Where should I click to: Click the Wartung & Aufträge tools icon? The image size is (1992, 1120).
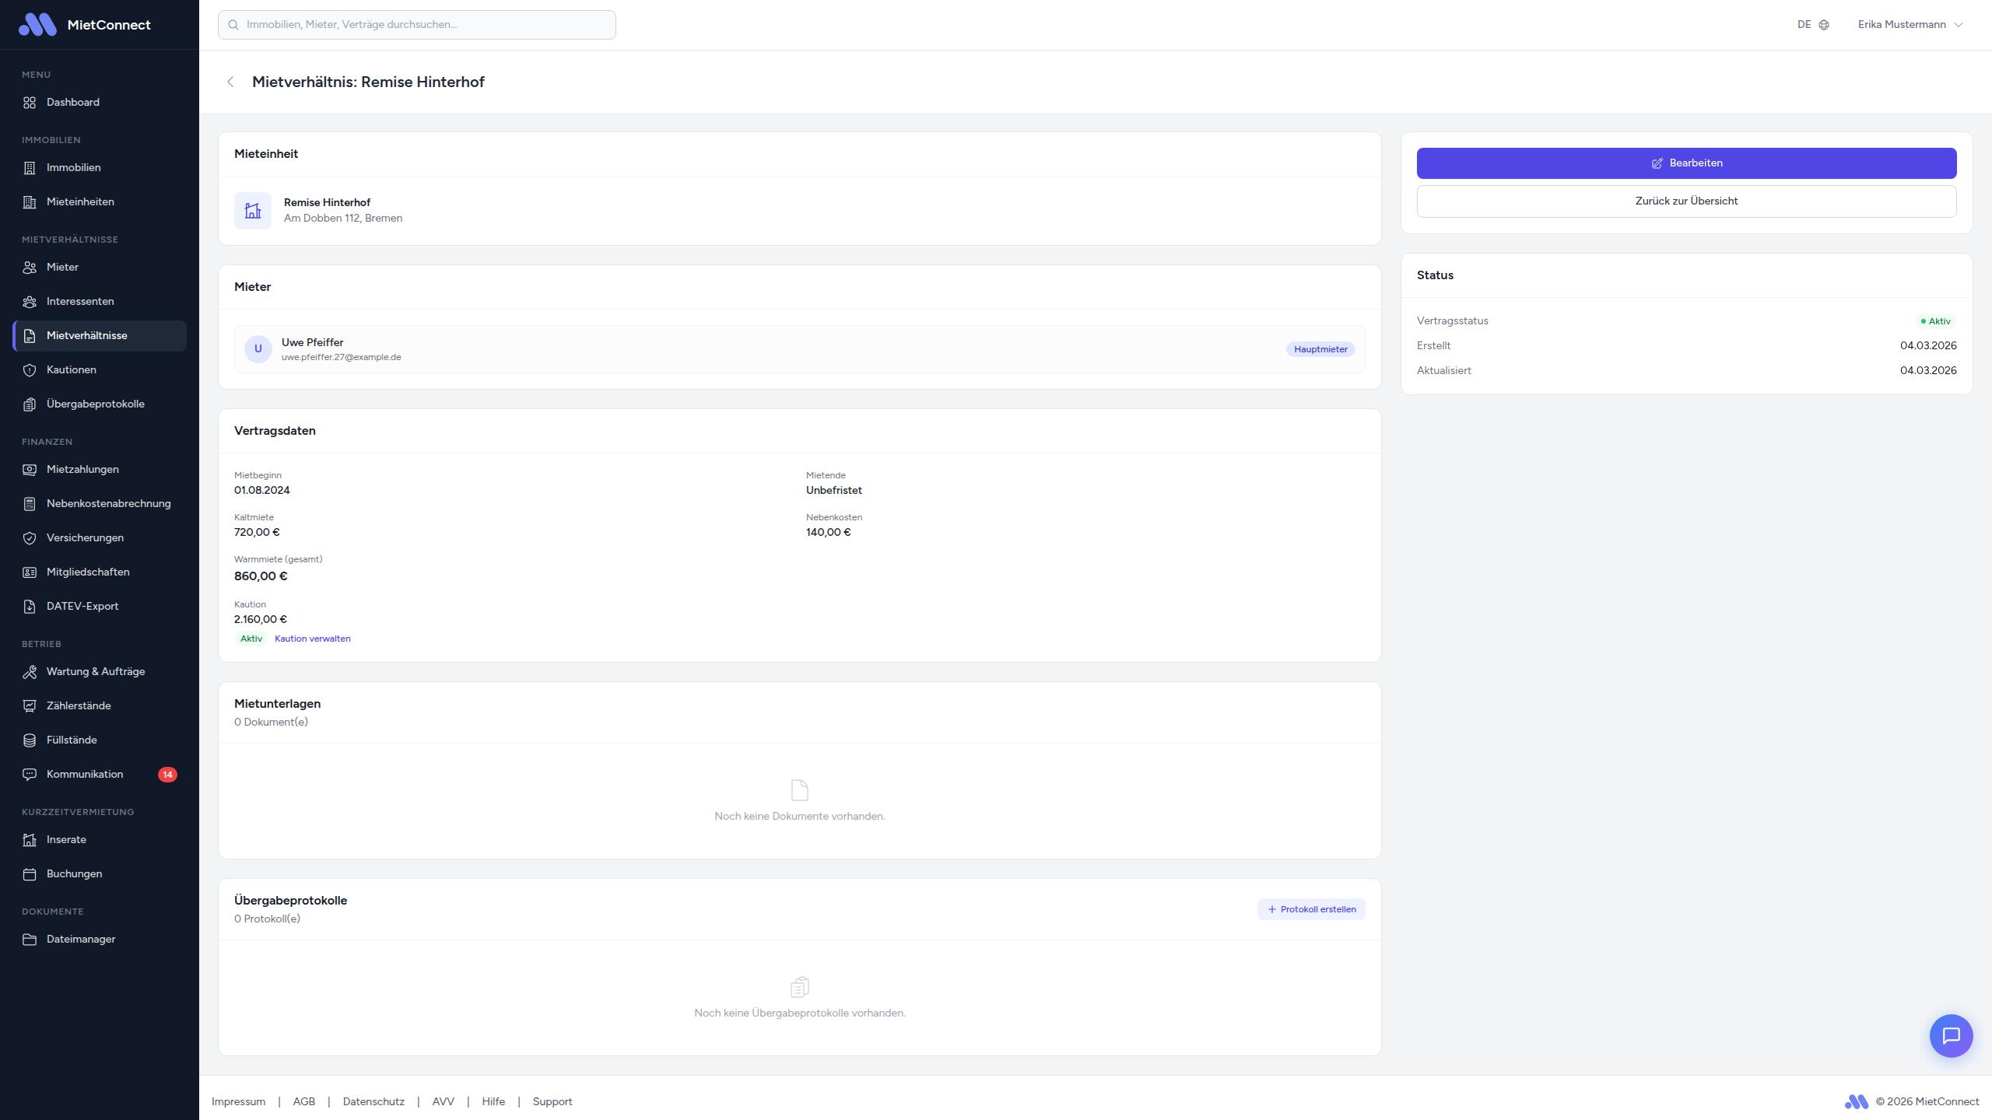click(x=30, y=672)
